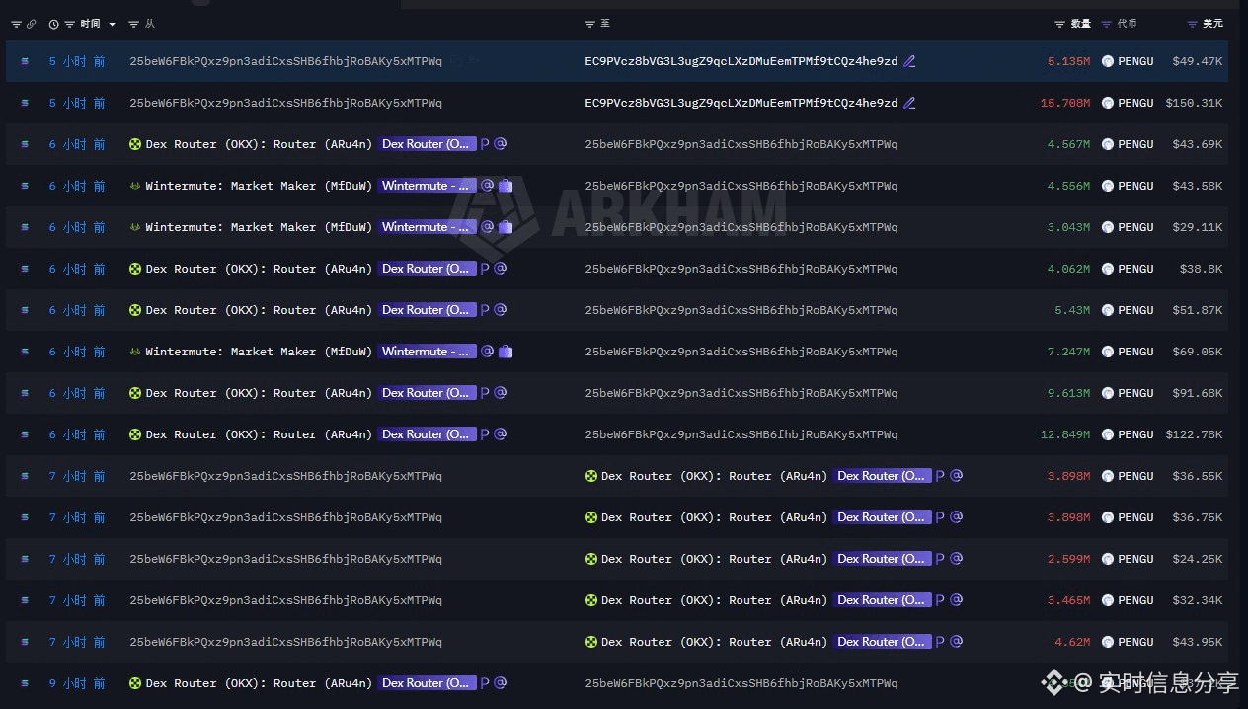The image size is (1248, 709).
Task: Click the amount 9.613M
Action: click(1069, 393)
